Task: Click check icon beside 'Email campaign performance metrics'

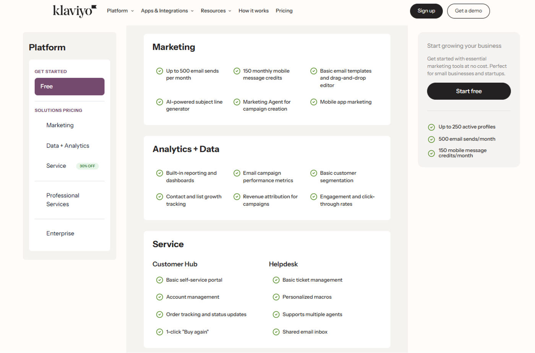Action: click(x=237, y=173)
